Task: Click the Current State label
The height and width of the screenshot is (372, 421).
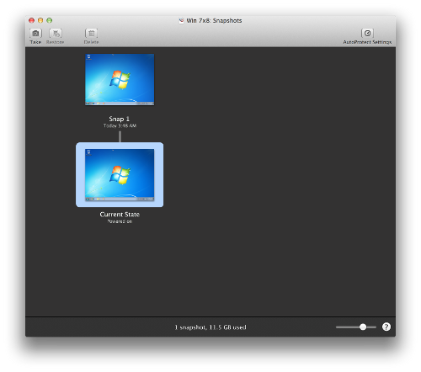Action: tap(120, 215)
